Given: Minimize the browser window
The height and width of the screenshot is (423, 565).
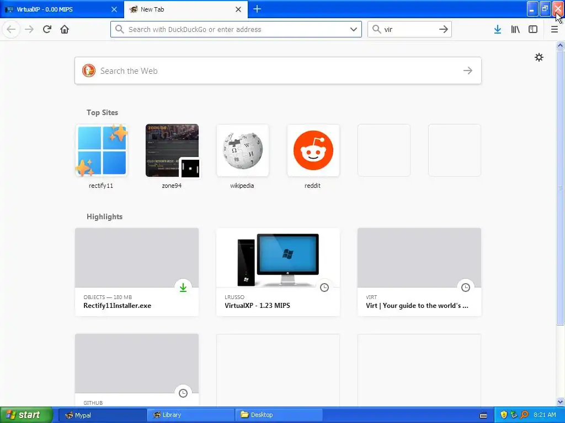Looking at the screenshot, I should (x=532, y=9).
